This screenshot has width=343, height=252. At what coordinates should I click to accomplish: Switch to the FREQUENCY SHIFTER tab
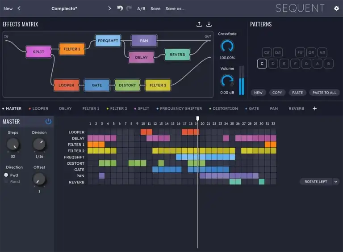tap(181, 108)
